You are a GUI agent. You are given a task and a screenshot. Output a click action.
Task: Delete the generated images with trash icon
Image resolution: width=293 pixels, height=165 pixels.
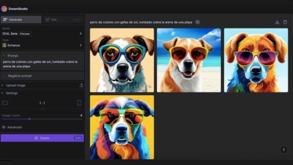pos(285,22)
